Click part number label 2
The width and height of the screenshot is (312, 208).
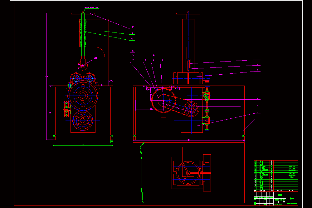click(x=258, y=111)
